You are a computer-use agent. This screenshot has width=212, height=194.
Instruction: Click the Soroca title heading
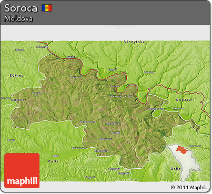(x=21, y=8)
